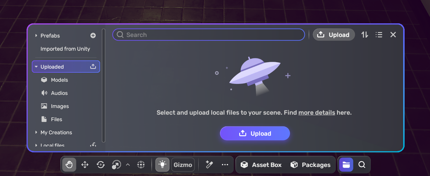Click upload icon in the Uploaded row
Viewport: 430px width, 176px height.
click(93, 67)
